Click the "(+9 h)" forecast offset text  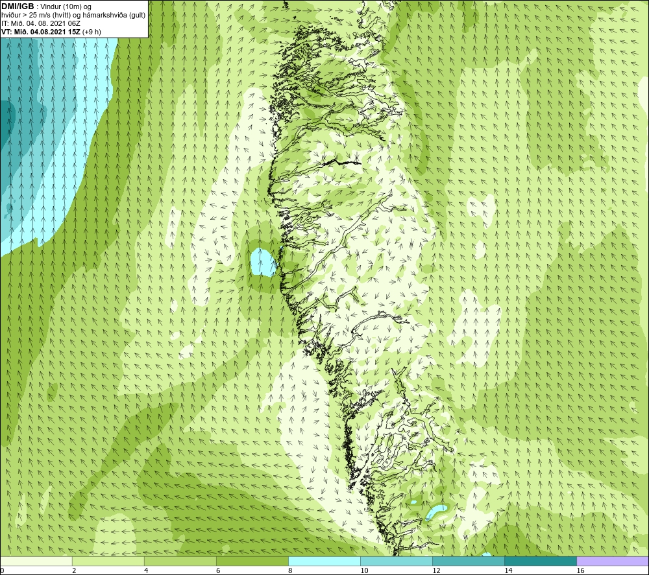[92, 32]
